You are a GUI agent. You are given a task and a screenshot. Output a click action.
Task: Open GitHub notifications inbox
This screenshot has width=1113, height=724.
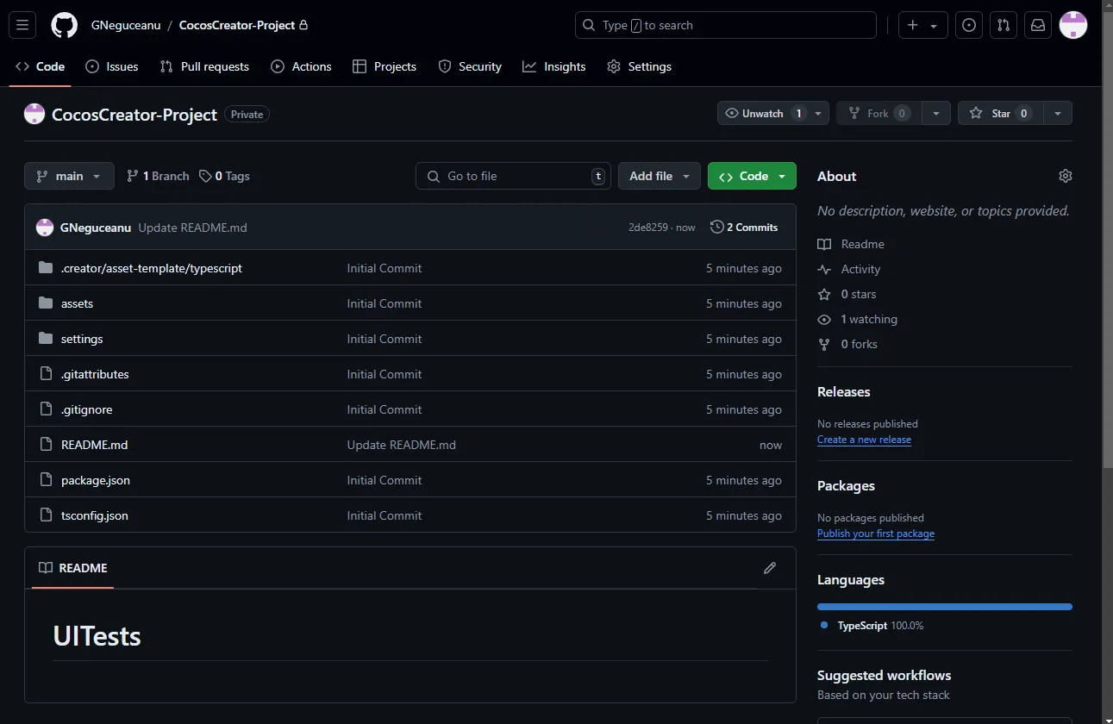click(1037, 25)
